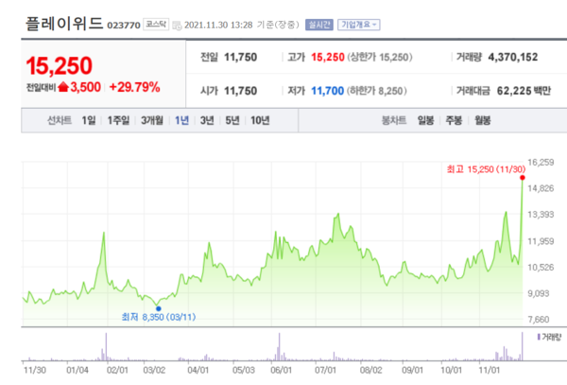Select the 1일 line chart period
This screenshot has width=567, height=385.
(x=89, y=120)
